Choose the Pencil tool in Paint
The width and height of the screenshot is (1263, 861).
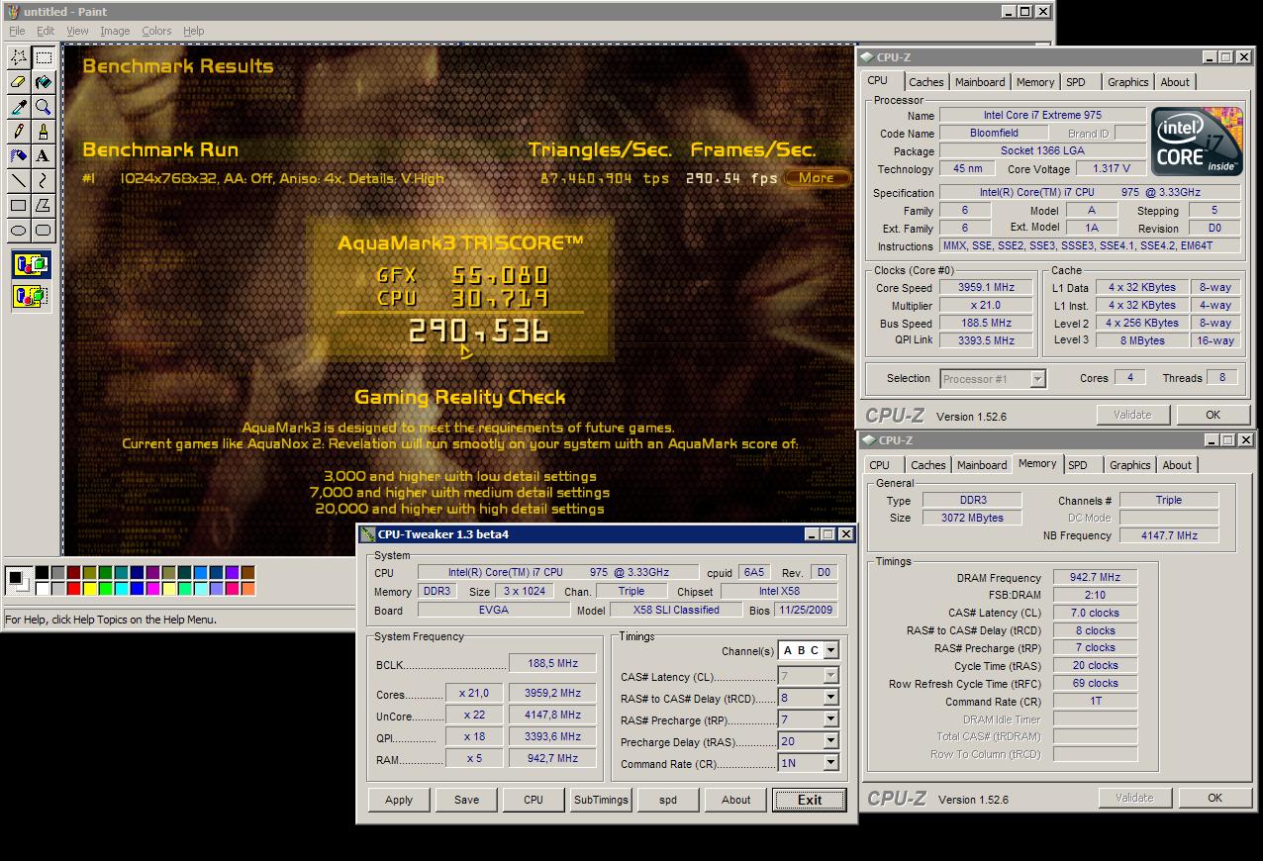19,132
